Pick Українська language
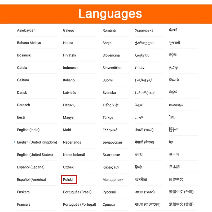Viewport: 212px width, 212px height. pyautogui.click(x=144, y=30)
